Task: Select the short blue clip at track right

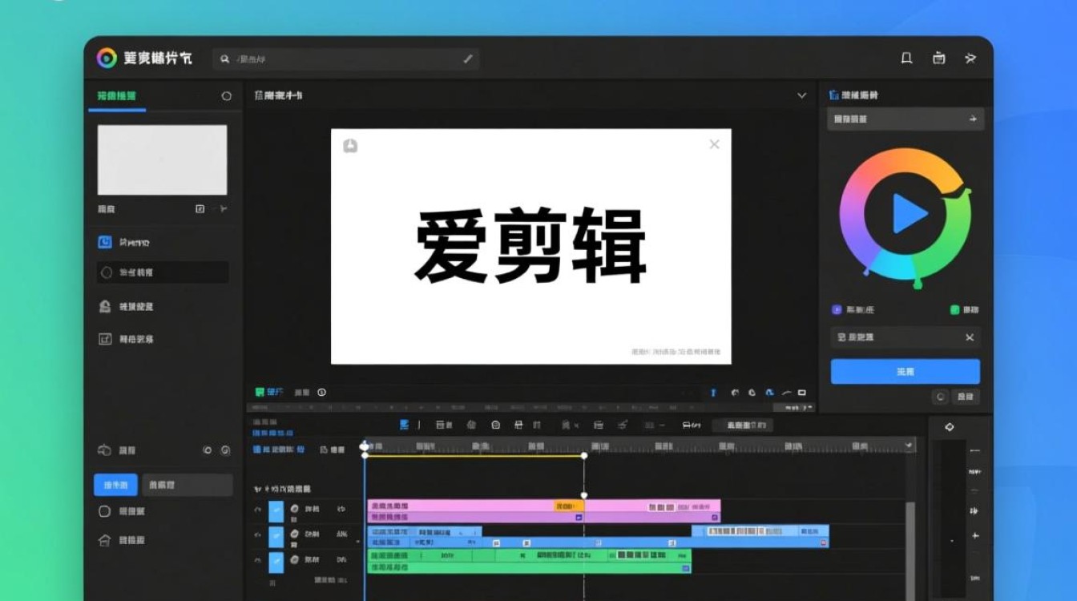Action: [x=760, y=531]
